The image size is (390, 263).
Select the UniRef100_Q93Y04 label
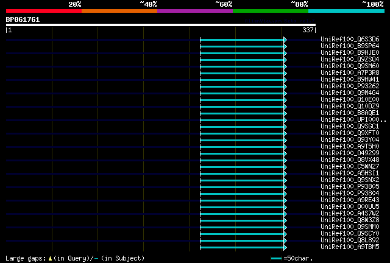pyautogui.click(x=350, y=139)
